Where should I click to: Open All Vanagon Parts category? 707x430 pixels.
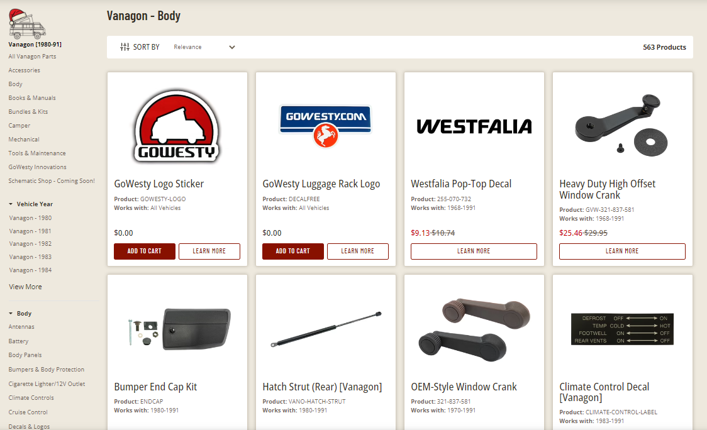coord(33,57)
